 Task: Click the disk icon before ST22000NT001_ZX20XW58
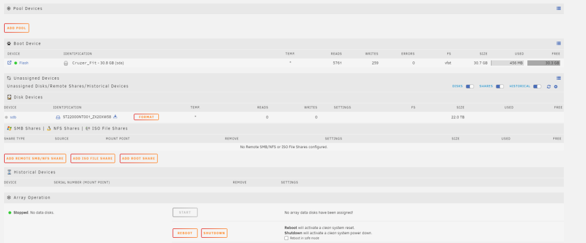point(58,117)
